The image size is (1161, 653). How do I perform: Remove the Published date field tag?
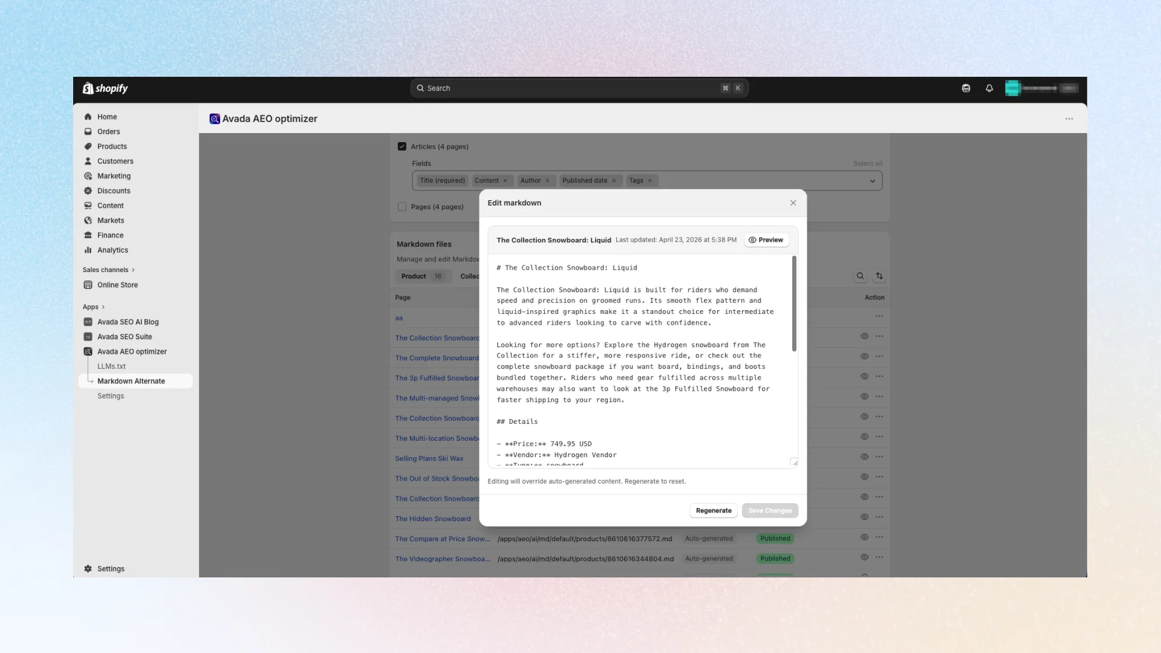tap(614, 181)
